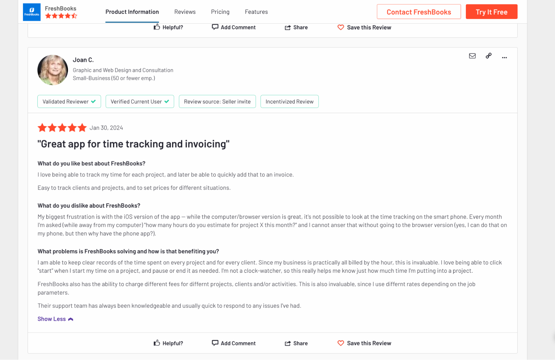The height and width of the screenshot is (360, 555).
Task: Click "What do you dislike about FreshBooks?" heading
Action: click(x=89, y=206)
